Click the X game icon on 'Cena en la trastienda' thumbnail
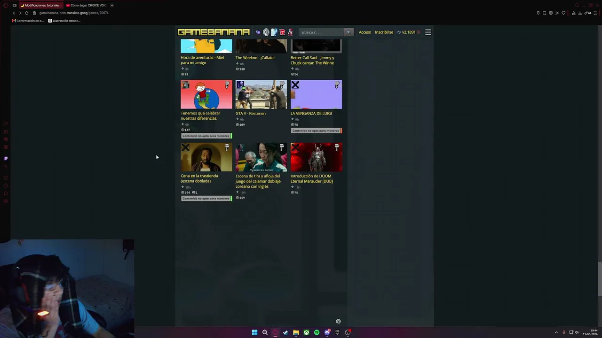 (186, 148)
